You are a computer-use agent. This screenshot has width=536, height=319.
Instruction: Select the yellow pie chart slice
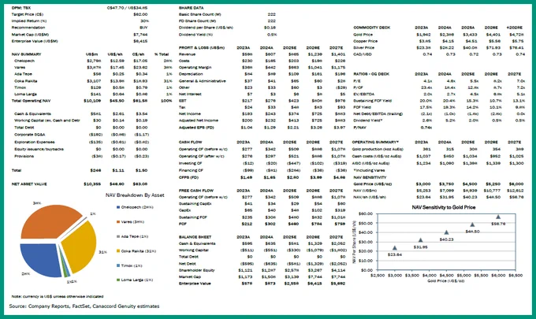80,247
